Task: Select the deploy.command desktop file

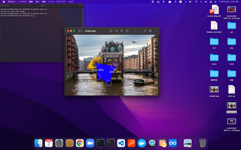Action: [214, 25]
